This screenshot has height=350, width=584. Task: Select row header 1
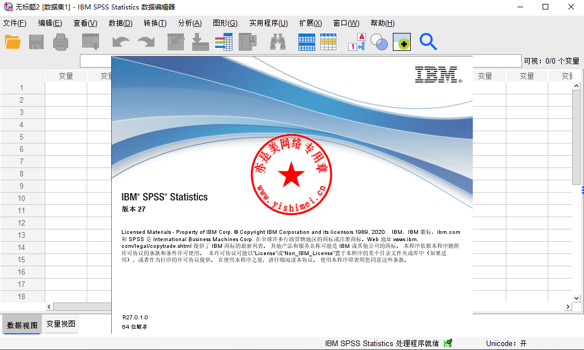coord(22,88)
